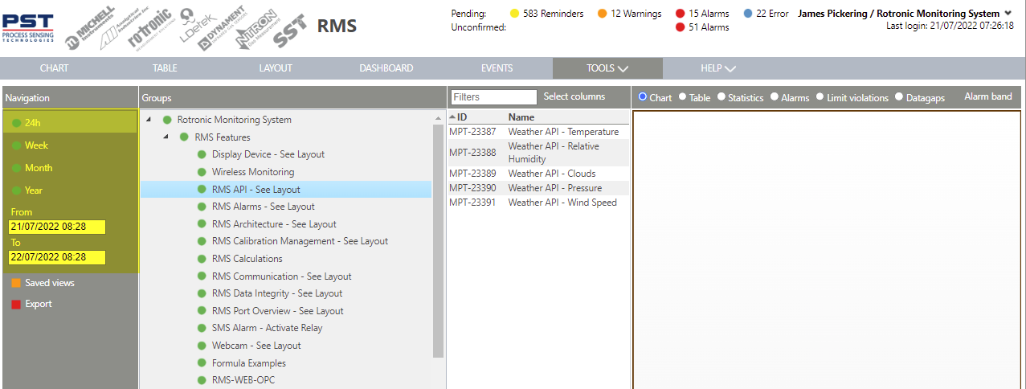Click the red unconfirmed 51 Alarms dot
Screen dimensions: 1026x389
[681, 27]
